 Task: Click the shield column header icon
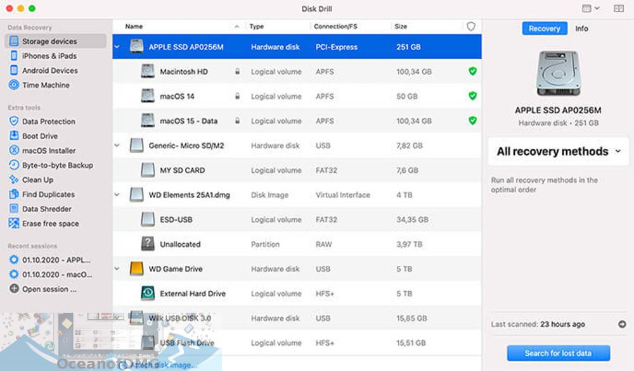click(471, 26)
